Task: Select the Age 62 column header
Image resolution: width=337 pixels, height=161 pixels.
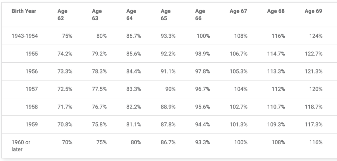Action: tap(62, 15)
